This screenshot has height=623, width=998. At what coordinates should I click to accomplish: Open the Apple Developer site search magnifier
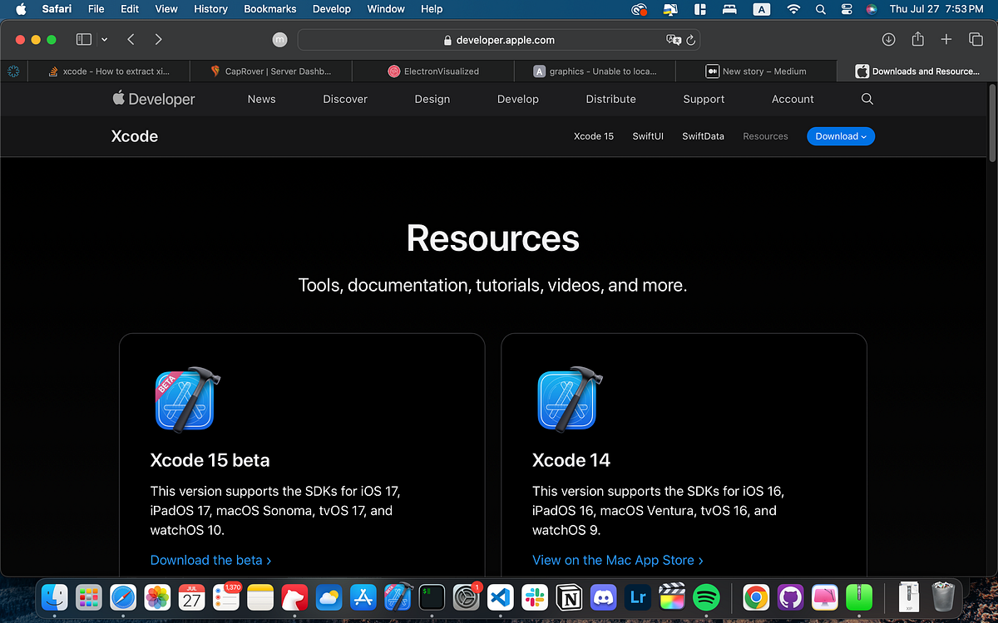[x=867, y=99]
